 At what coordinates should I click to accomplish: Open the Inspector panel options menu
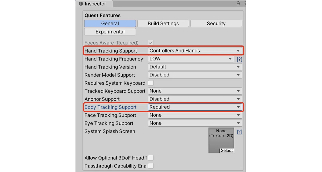pos(245,3)
